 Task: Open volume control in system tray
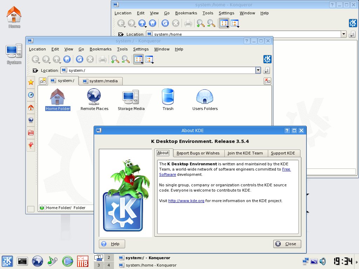pos(323,261)
